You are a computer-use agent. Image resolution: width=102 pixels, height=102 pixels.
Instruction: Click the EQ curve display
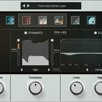pos(81,52)
